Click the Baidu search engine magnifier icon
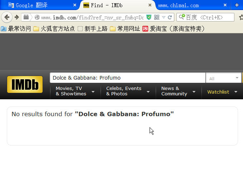 (182, 17)
